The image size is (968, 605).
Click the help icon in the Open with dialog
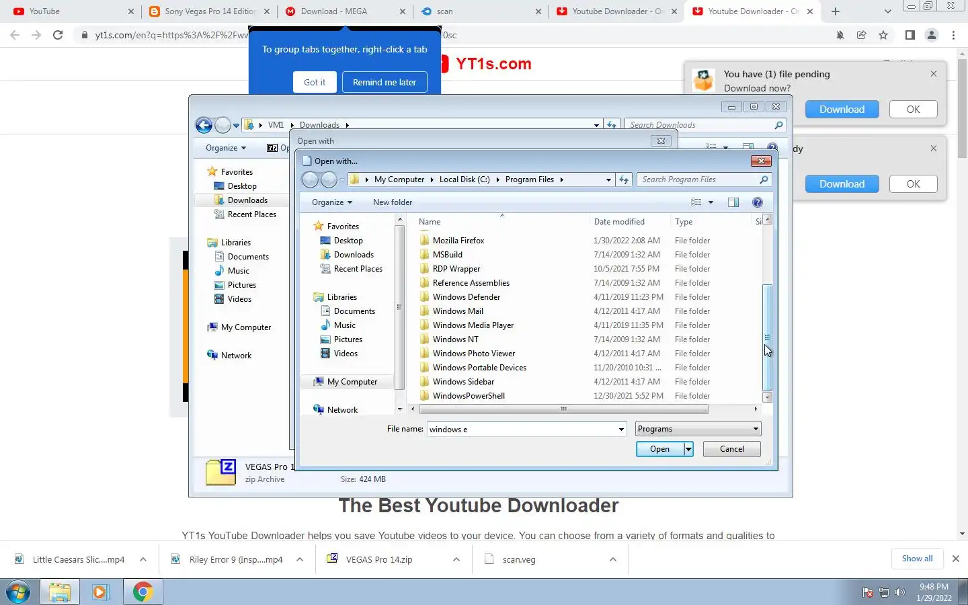758,202
